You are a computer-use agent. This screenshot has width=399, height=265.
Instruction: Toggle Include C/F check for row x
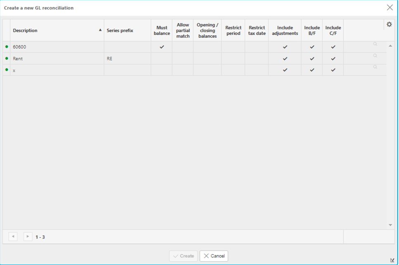(x=333, y=70)
